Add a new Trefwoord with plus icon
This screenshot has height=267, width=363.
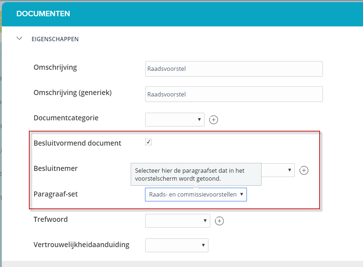pyautogui.click(x=219, y=221)
